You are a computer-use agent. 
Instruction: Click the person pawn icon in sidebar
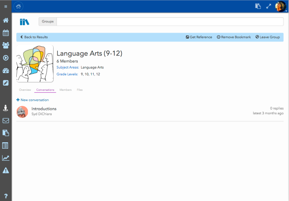(6, 108)
